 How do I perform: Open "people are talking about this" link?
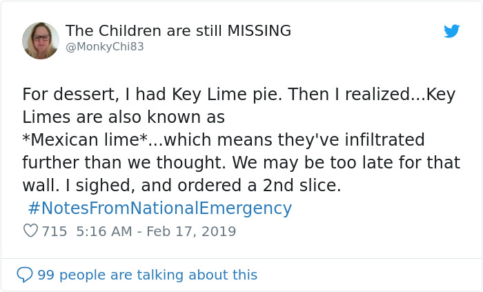(158, 275)
